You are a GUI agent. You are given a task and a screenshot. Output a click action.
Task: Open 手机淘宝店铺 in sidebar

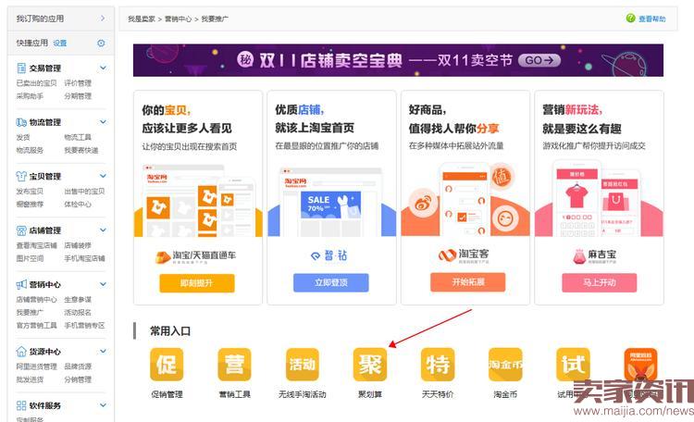tap(84, 258)
